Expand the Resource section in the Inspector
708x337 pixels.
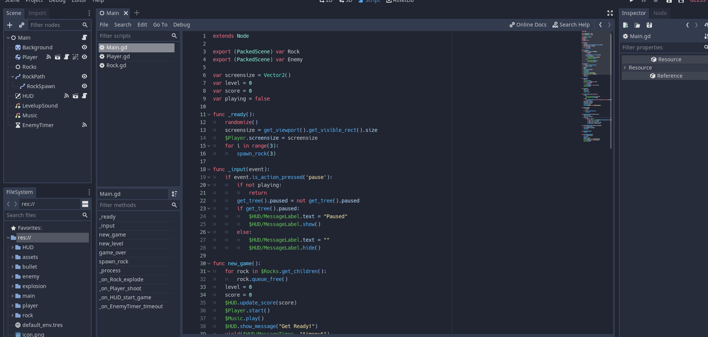[x=625, y=68]
